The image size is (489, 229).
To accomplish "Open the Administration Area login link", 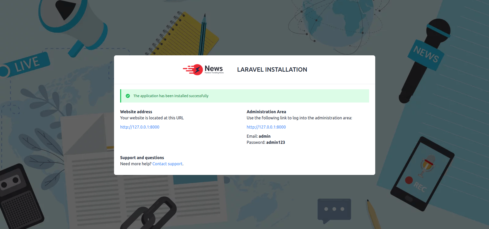I will click(266, 127).
